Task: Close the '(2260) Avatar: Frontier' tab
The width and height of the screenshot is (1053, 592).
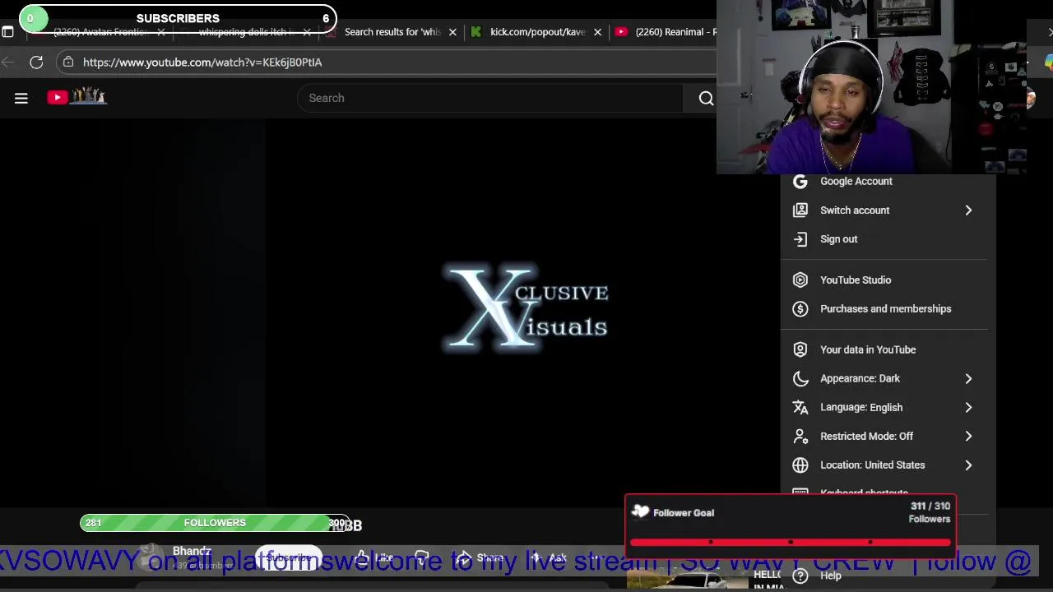Action: [161, 32]
